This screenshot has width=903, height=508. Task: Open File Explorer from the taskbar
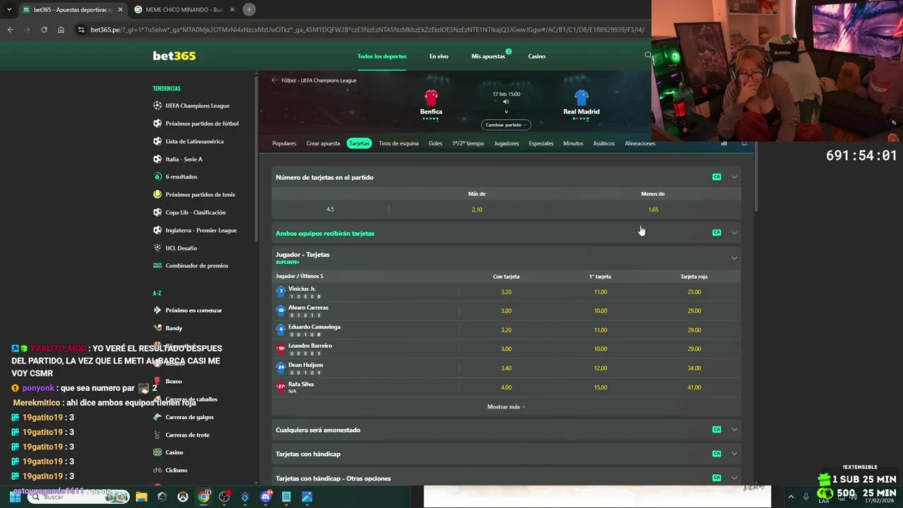[141, 497]
